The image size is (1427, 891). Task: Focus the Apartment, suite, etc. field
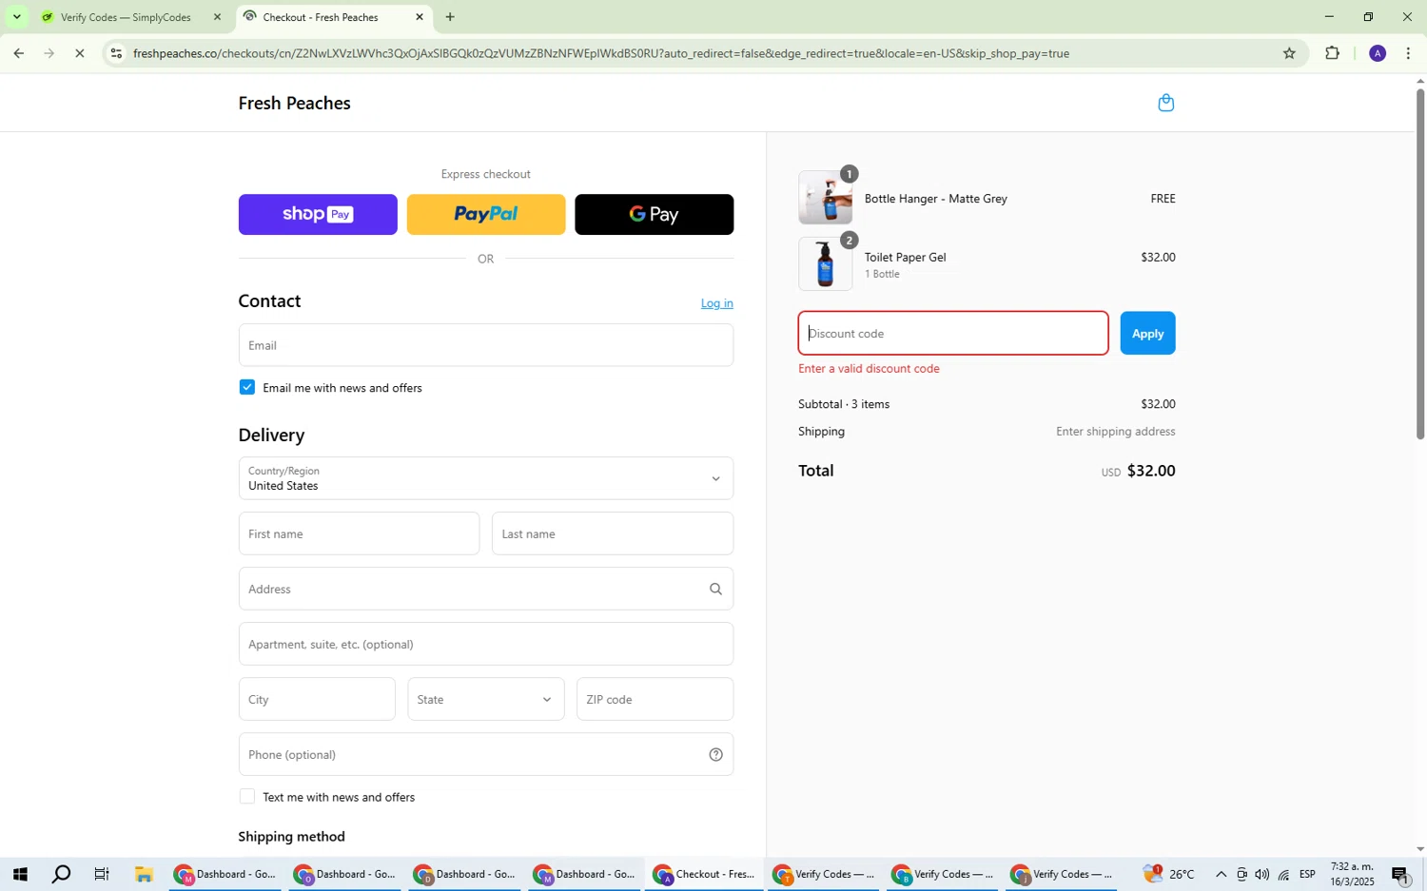(x=485, y=645)
